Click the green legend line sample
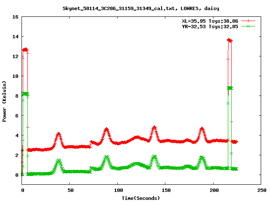Screen dimensions: 270x202 [248, 26]
